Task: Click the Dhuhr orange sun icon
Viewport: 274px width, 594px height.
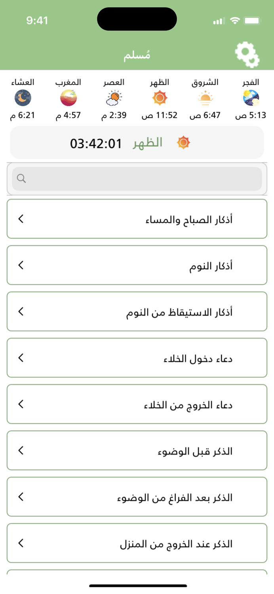Action: [160, 97]
